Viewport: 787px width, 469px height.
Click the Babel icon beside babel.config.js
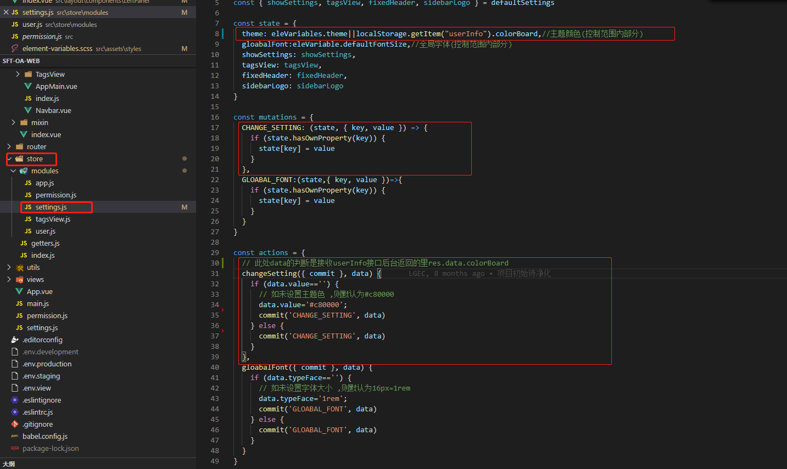pyautogui.click(x=15, y=436)
